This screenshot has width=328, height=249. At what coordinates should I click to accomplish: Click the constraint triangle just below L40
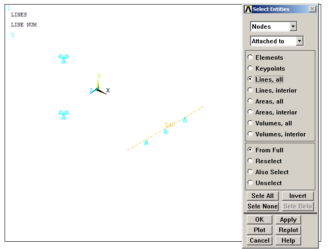pyautogui.click(x=166, y=131)
